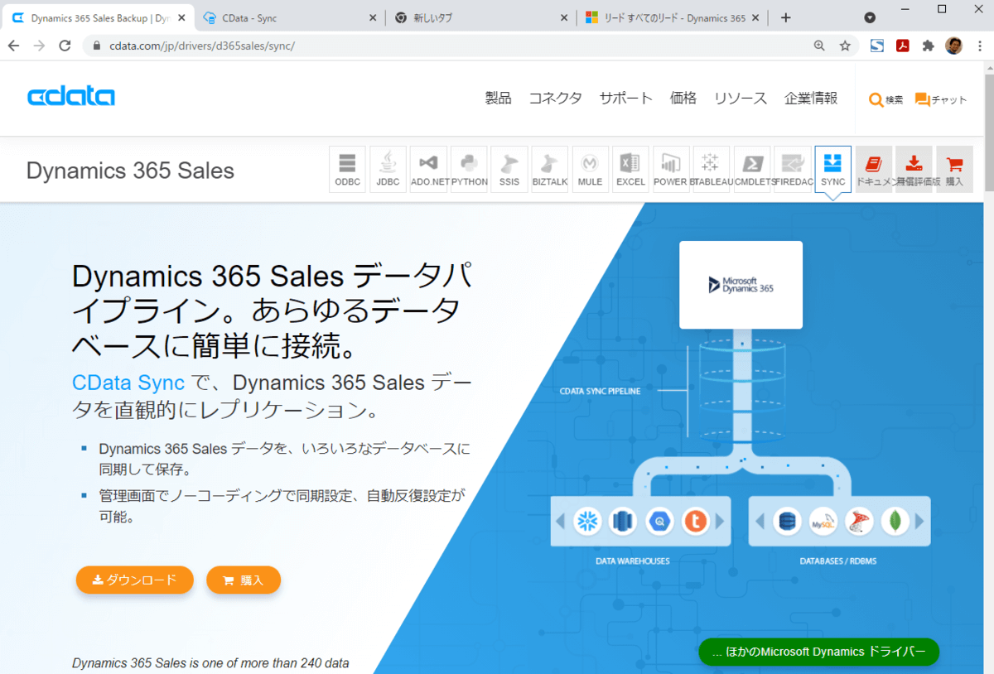This screenshot has height=674, width=994.
Task: Open the BizTalk adapter icon
Action: pos(550,169)
